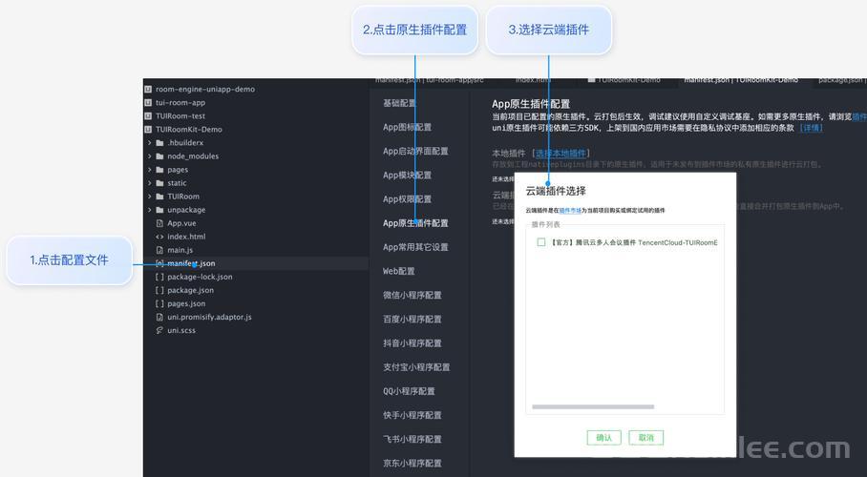Select 抖音小程序配置
The width and height of the screenshot is (867, 477).
412,343
